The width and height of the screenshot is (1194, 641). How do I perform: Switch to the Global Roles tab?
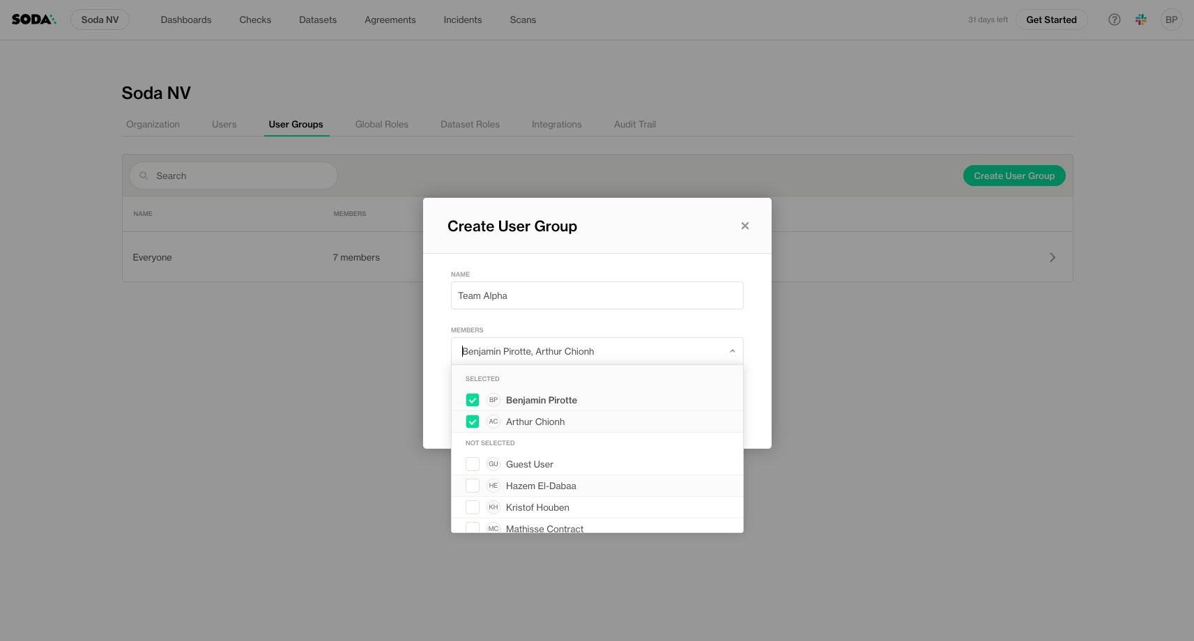381,124
